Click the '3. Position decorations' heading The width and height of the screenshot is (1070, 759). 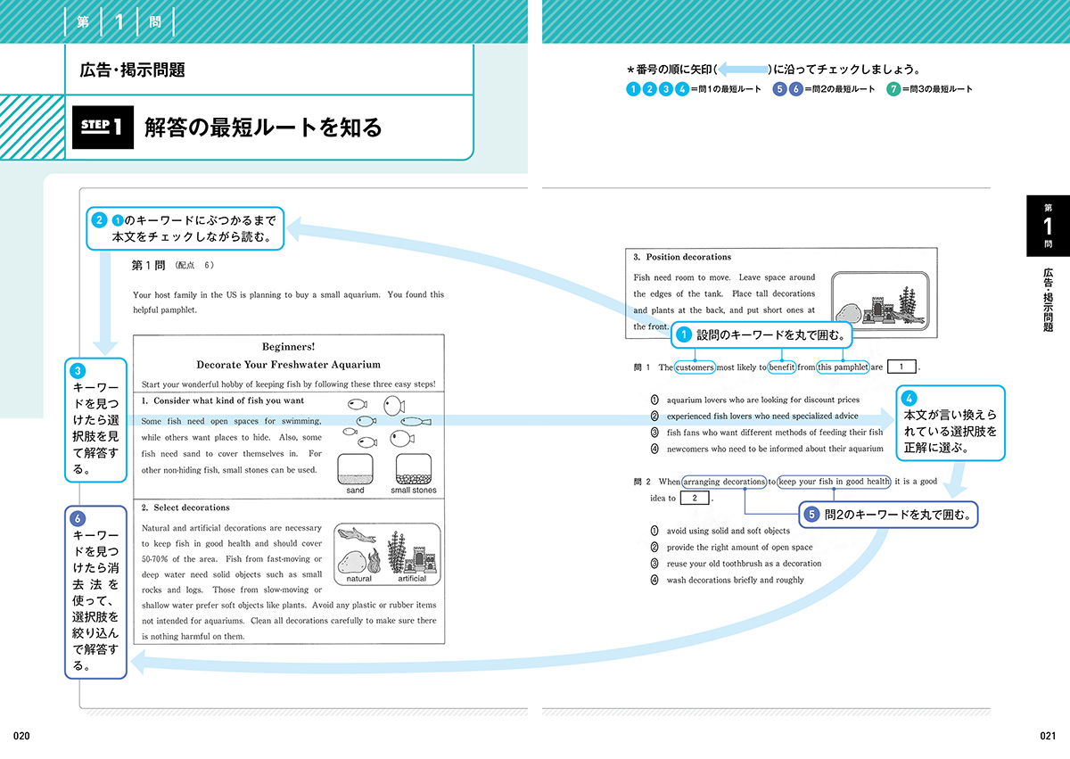tap(682, 257)
